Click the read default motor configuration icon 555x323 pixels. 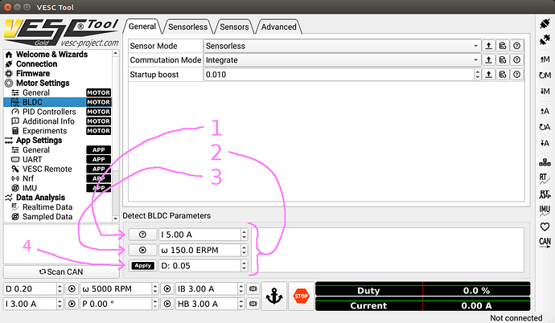pos(545,75)
